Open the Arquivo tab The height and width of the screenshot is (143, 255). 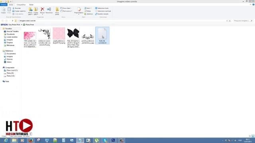(4, 5)
